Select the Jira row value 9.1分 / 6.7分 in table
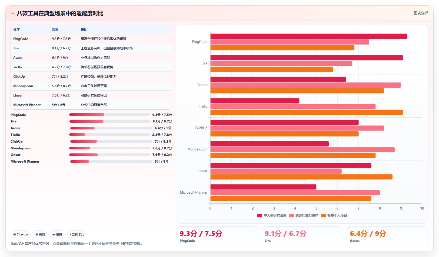The image size is (439, 257). click(x=61, y=48)
